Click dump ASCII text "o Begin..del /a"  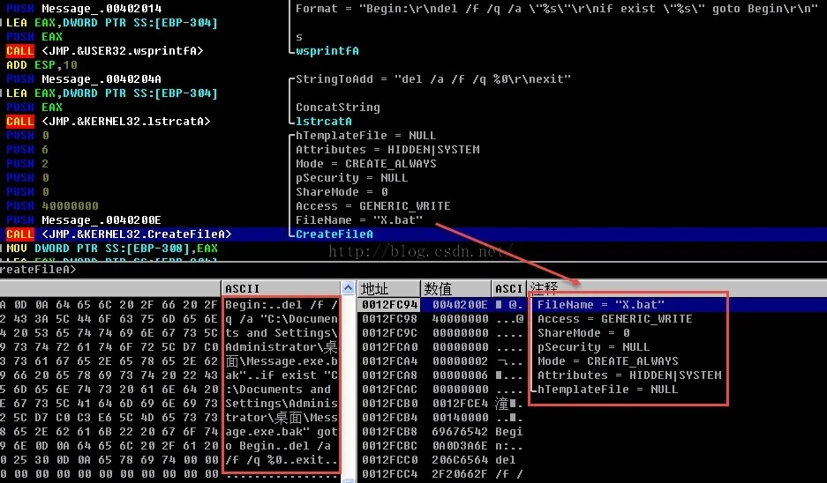278,446
